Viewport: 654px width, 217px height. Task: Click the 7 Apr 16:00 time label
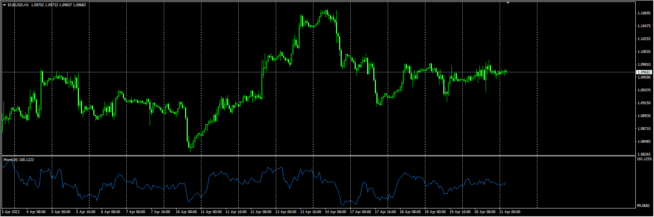(x=160, y=212)
